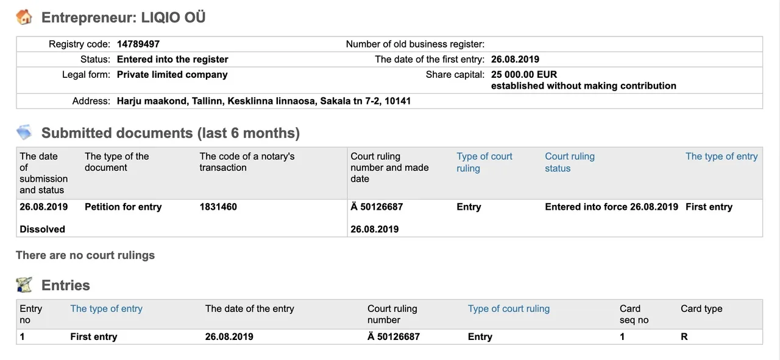The height and width of the screenshot is (360, 780).
Task: Sort Entries by Type of court ruling
Action: tap(509, 308)
